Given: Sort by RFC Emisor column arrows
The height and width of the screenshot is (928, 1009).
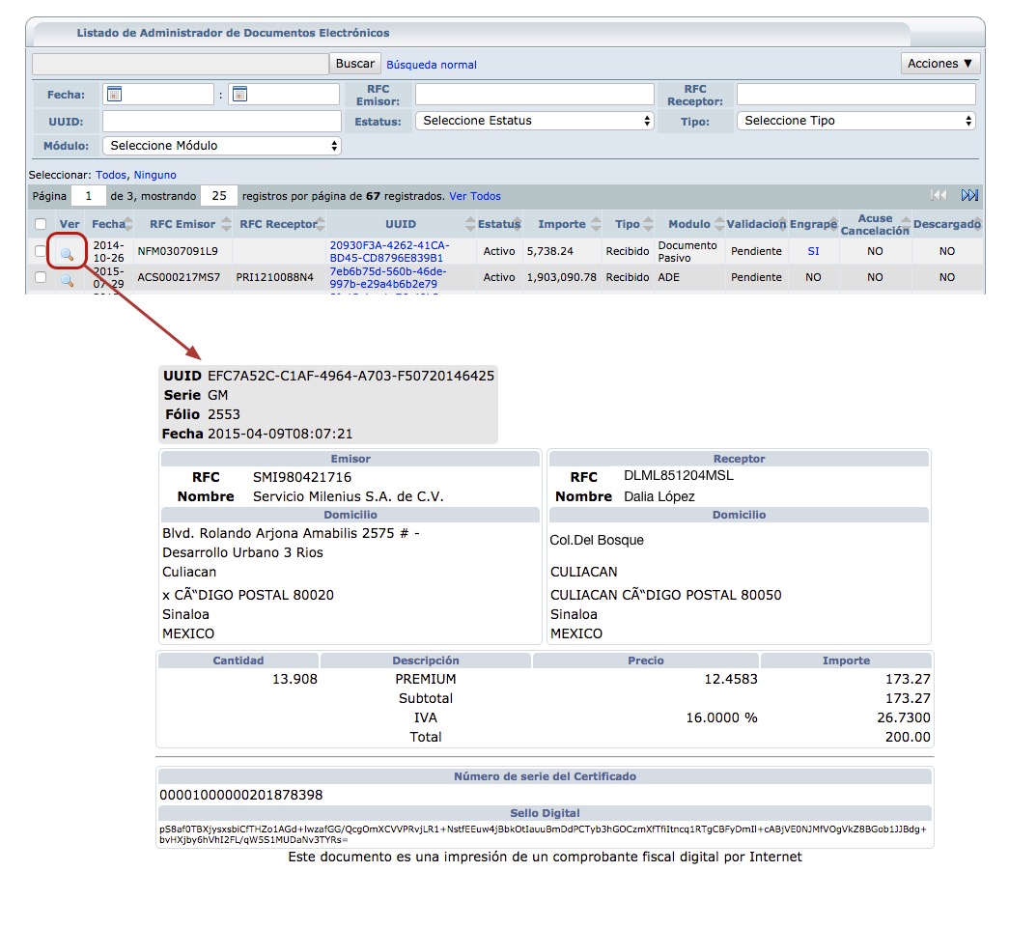Looking at the screenshot, I should point(226,224).
